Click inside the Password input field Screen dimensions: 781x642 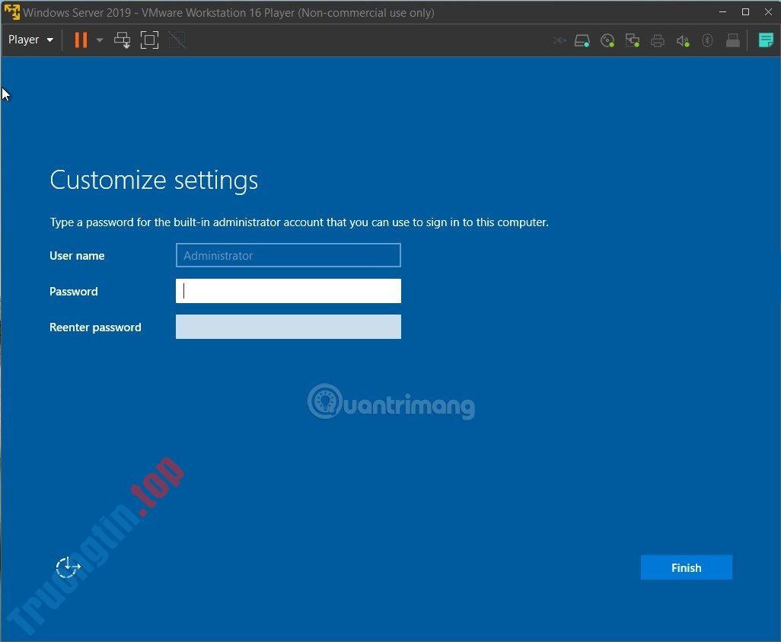[288, 291]
